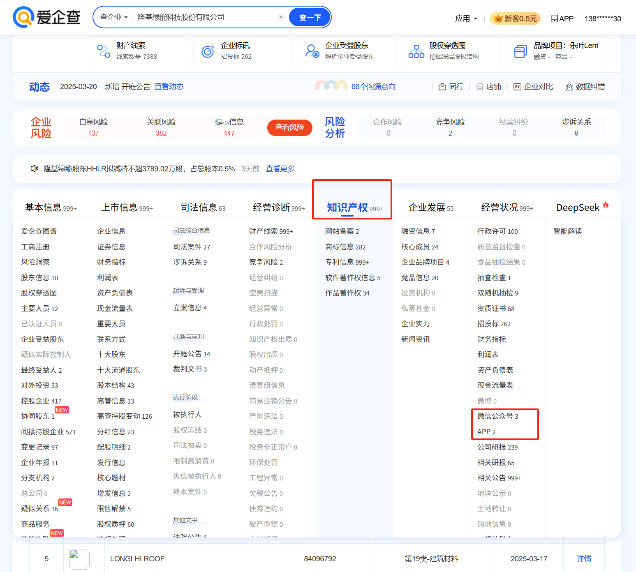
Task: Open 十大股东 under 上市信息
Action: pyautogui.click(x=111, y=355)
